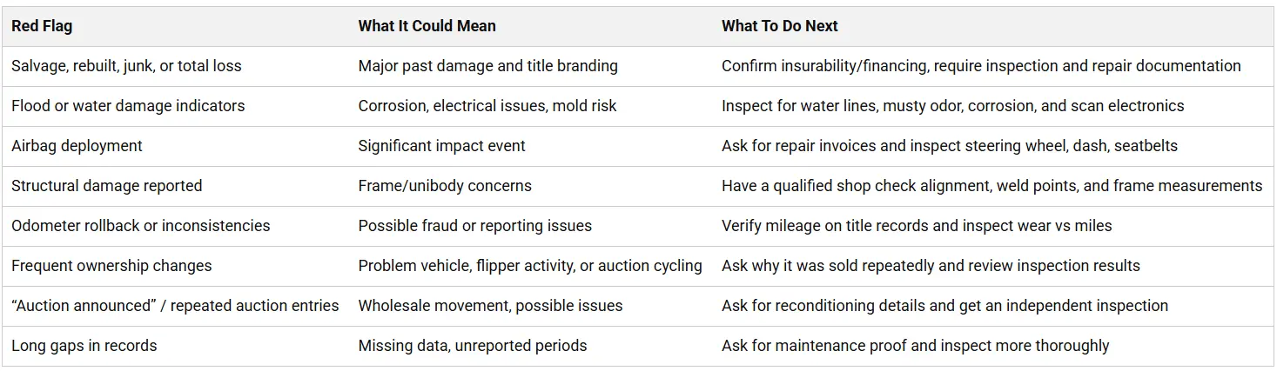Click the "What It Could Mean" column header

pos(427,26)
